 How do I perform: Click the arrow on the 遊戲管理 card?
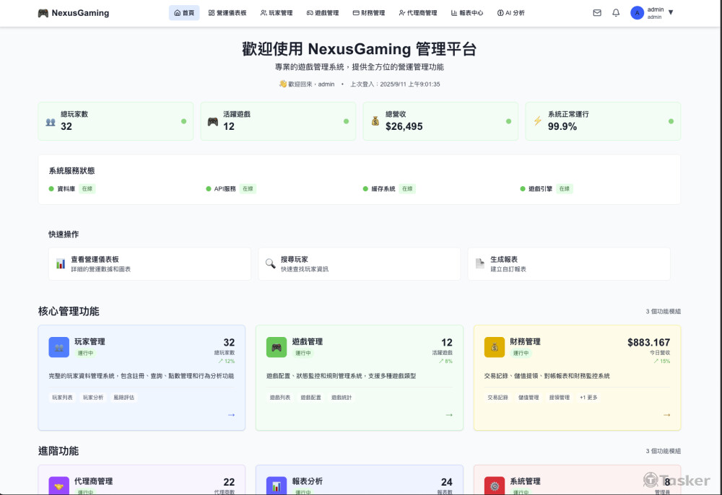449,415
